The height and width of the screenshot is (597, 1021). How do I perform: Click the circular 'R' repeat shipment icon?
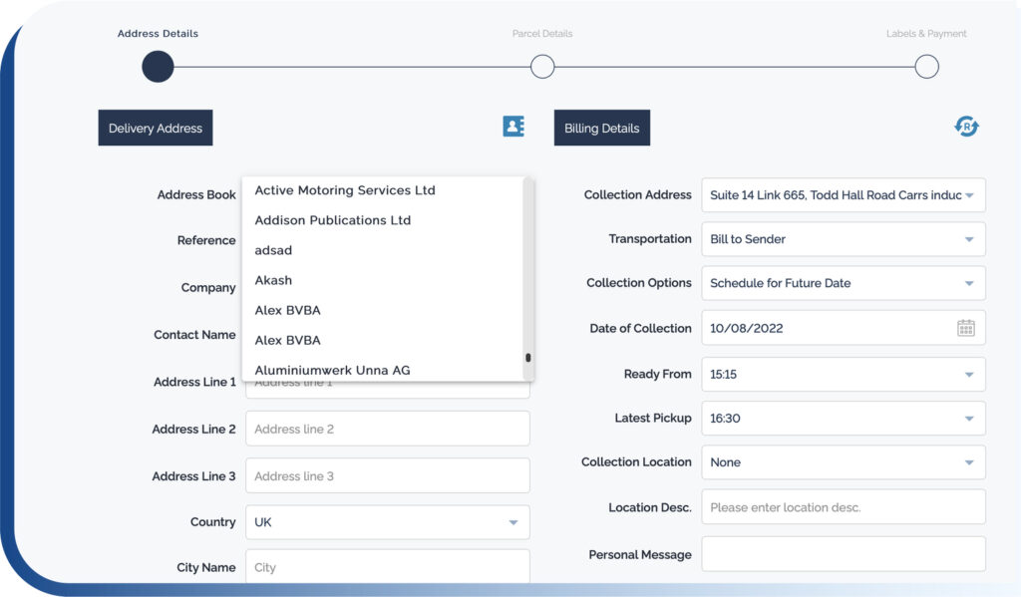(966, 127)
